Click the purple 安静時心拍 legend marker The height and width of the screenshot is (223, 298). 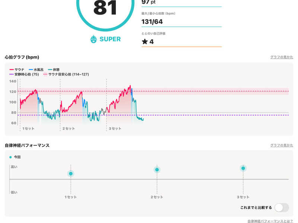tap(12, 74)
